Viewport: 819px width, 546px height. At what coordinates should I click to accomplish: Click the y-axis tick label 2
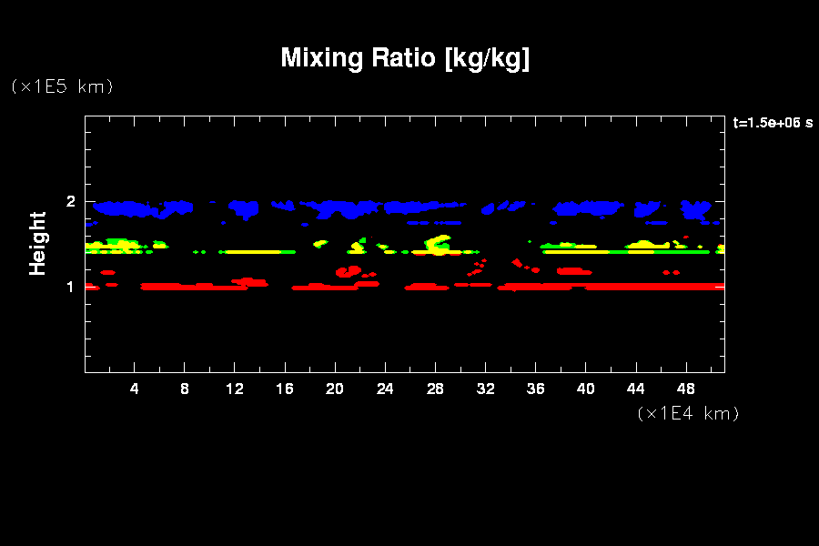coord(71,201)
